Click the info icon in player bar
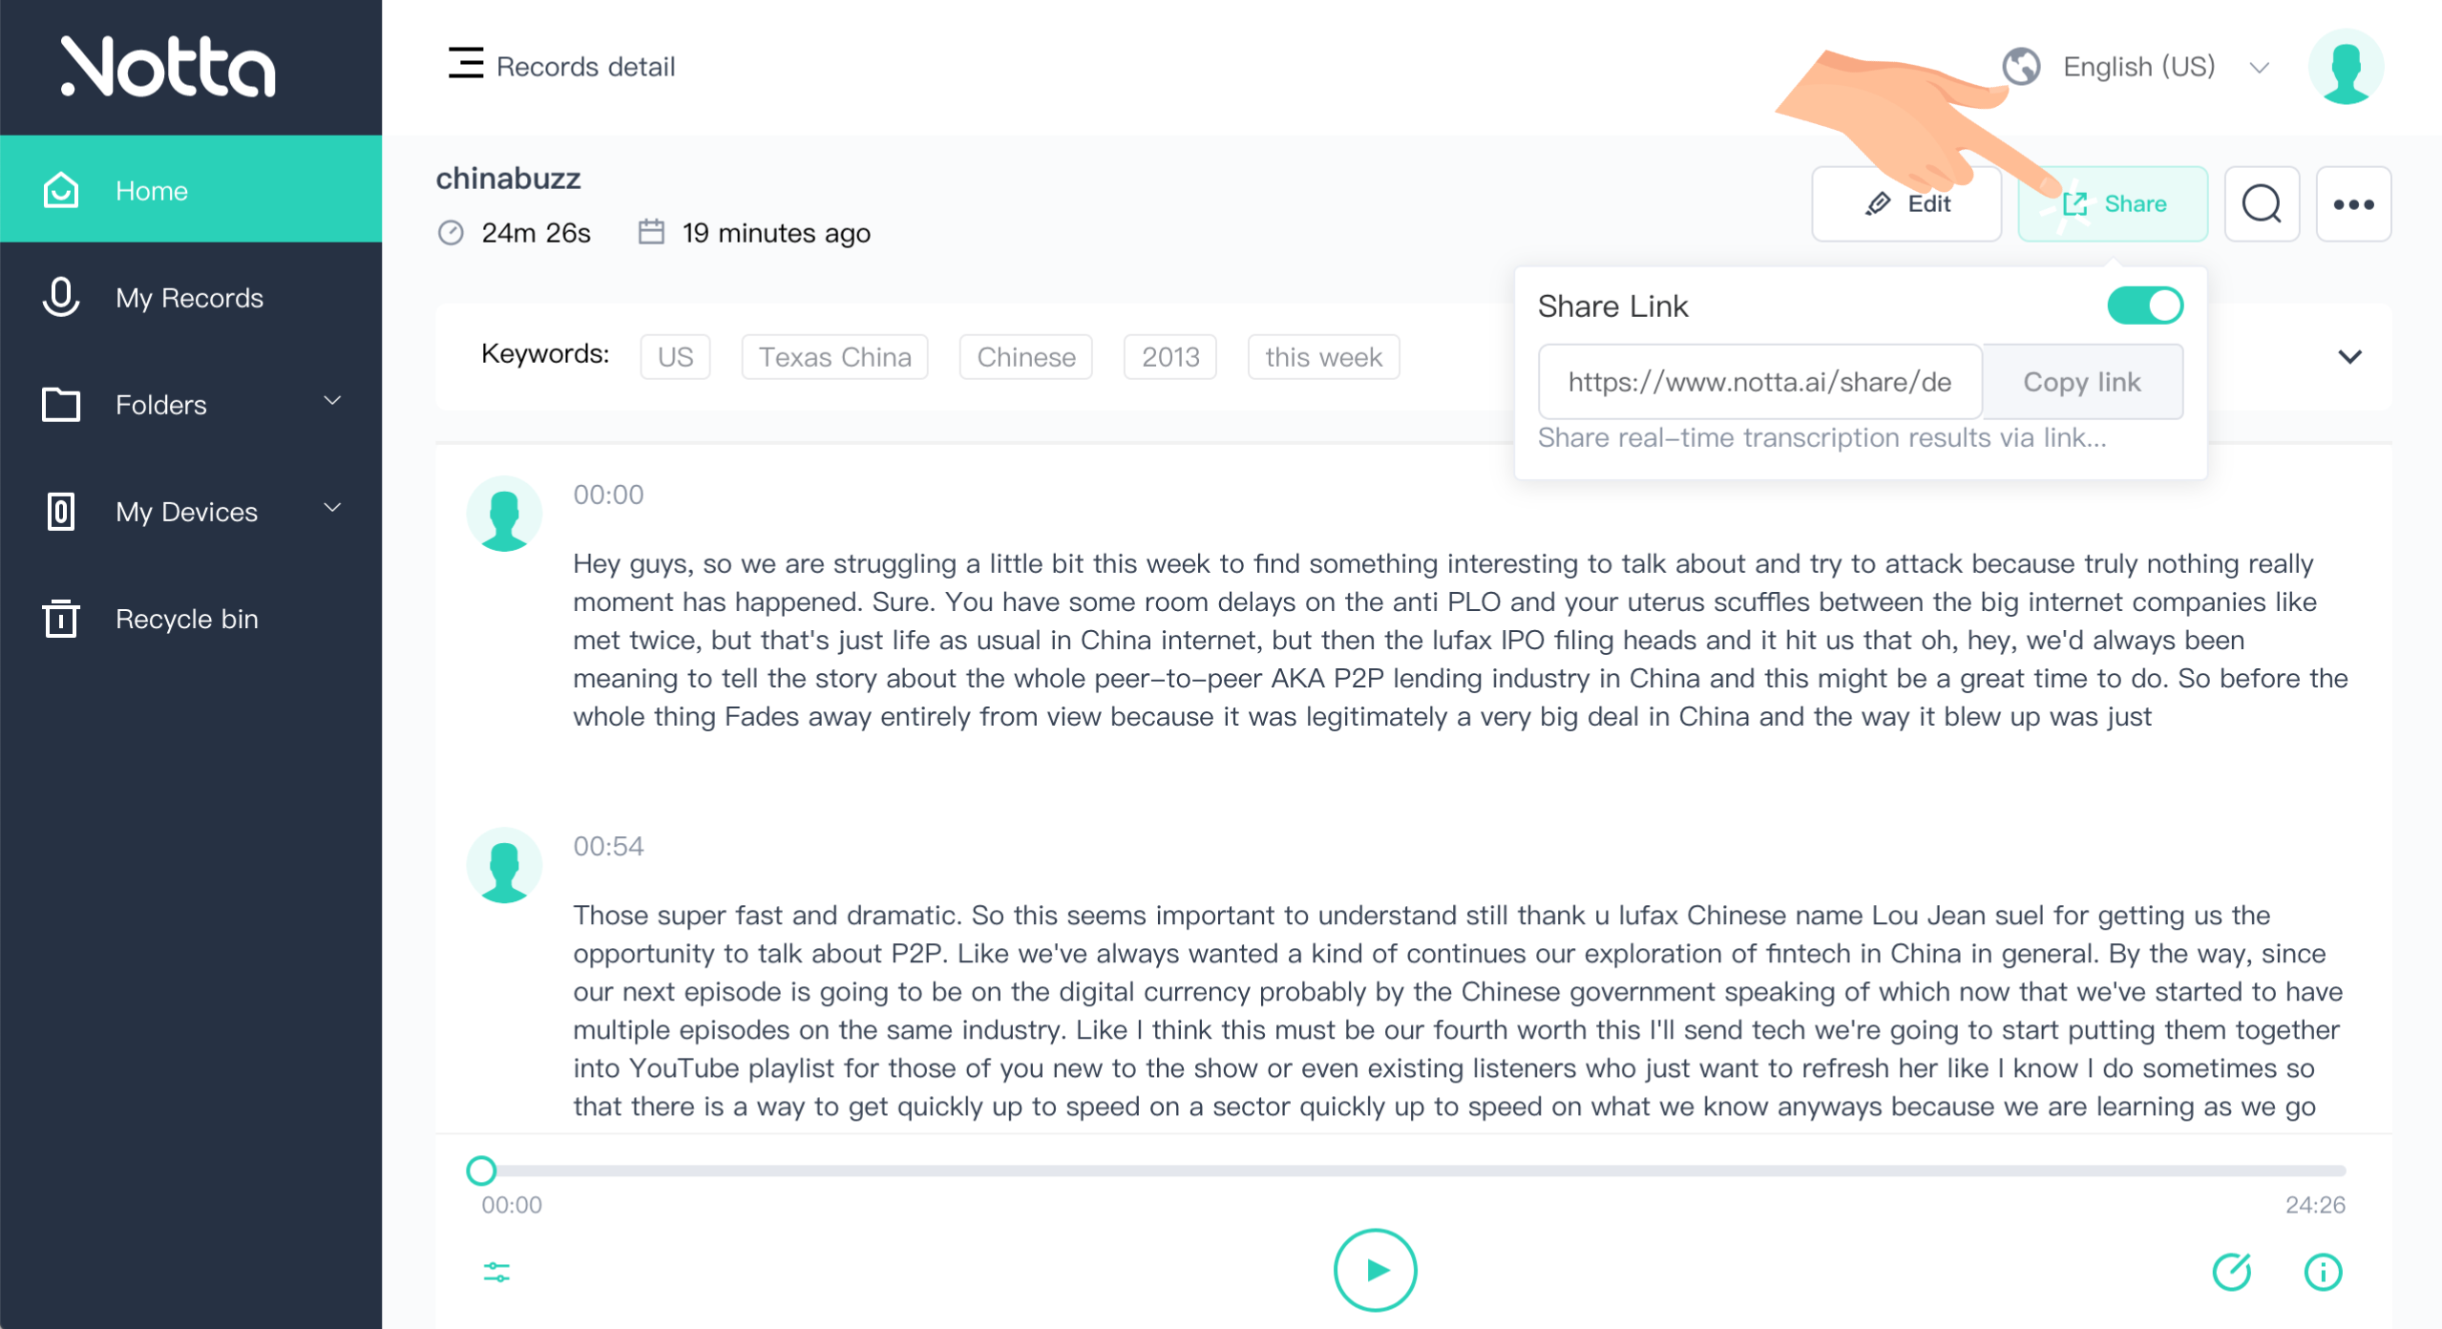2442x1329 pixels. 2323,1272
